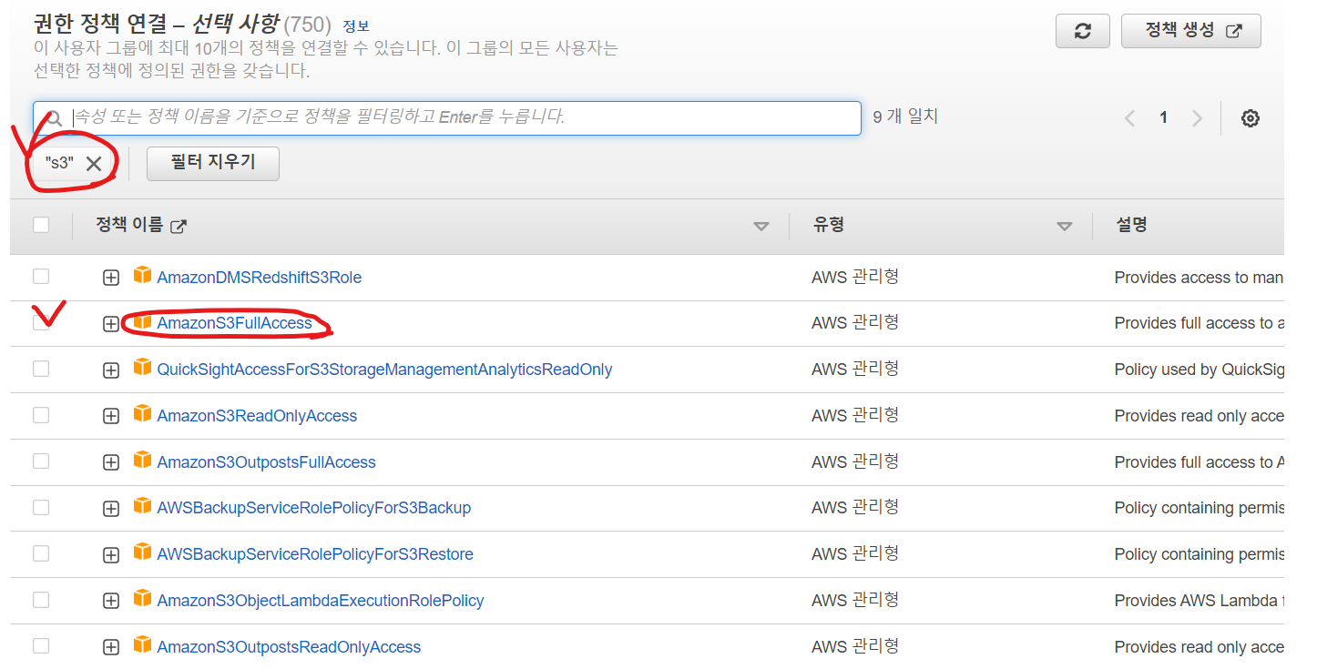This screenshot has height=669, width=1317.
Task: Click external link icon beside 정책 이름 header
Action: pos(179,227)
